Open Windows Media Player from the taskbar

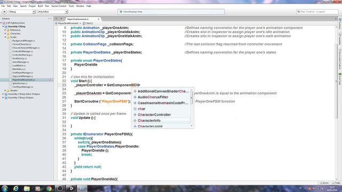38,188
